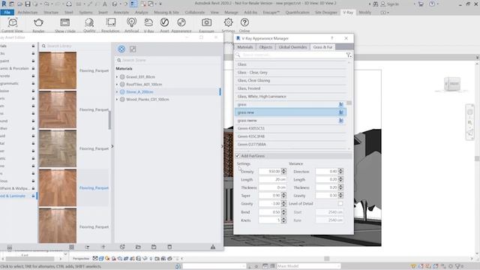Image resolution: width=480 pixels, height=270 pixels.
Task: Expand the Wood_Planks_C01_100cm material
Action: pos(117,100)
